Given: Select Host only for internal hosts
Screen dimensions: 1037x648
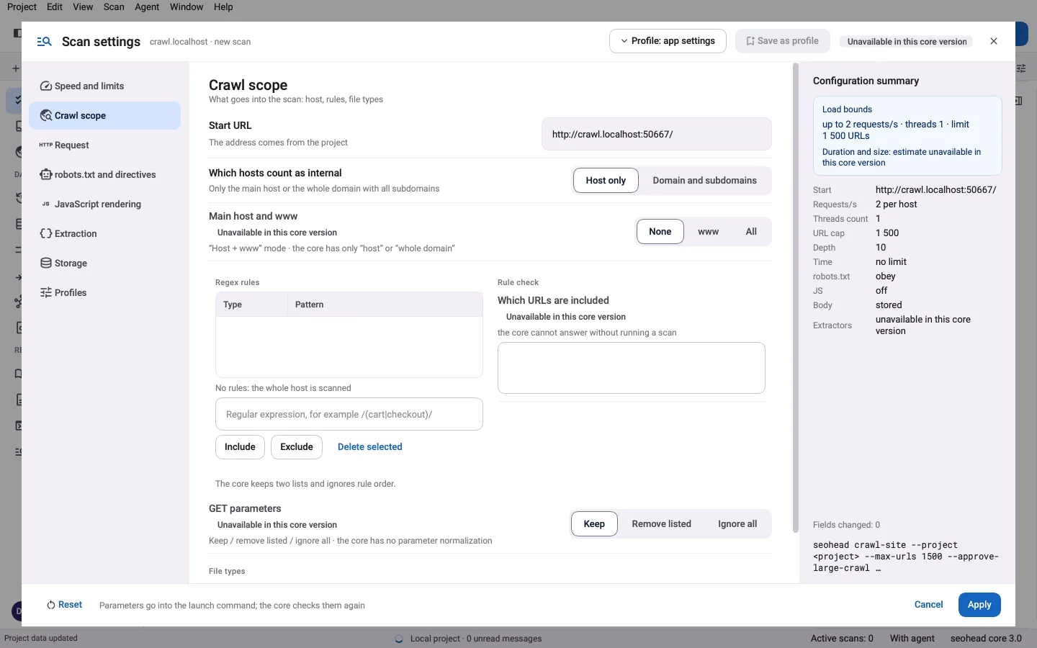Looking at the screenshot, I should point(606,181).
